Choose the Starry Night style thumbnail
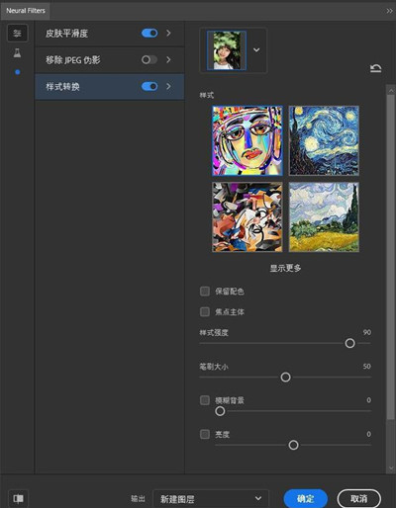This screenshot has height=508, width=396. click(x=324, y=140)
